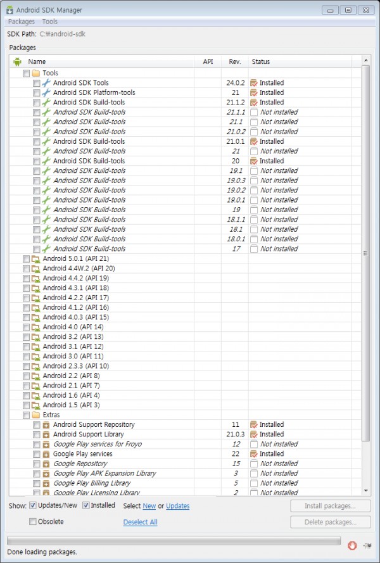Click the Android 4.4.2 (API 19) folder icon
380x563 pixels.
coord(35,278)
